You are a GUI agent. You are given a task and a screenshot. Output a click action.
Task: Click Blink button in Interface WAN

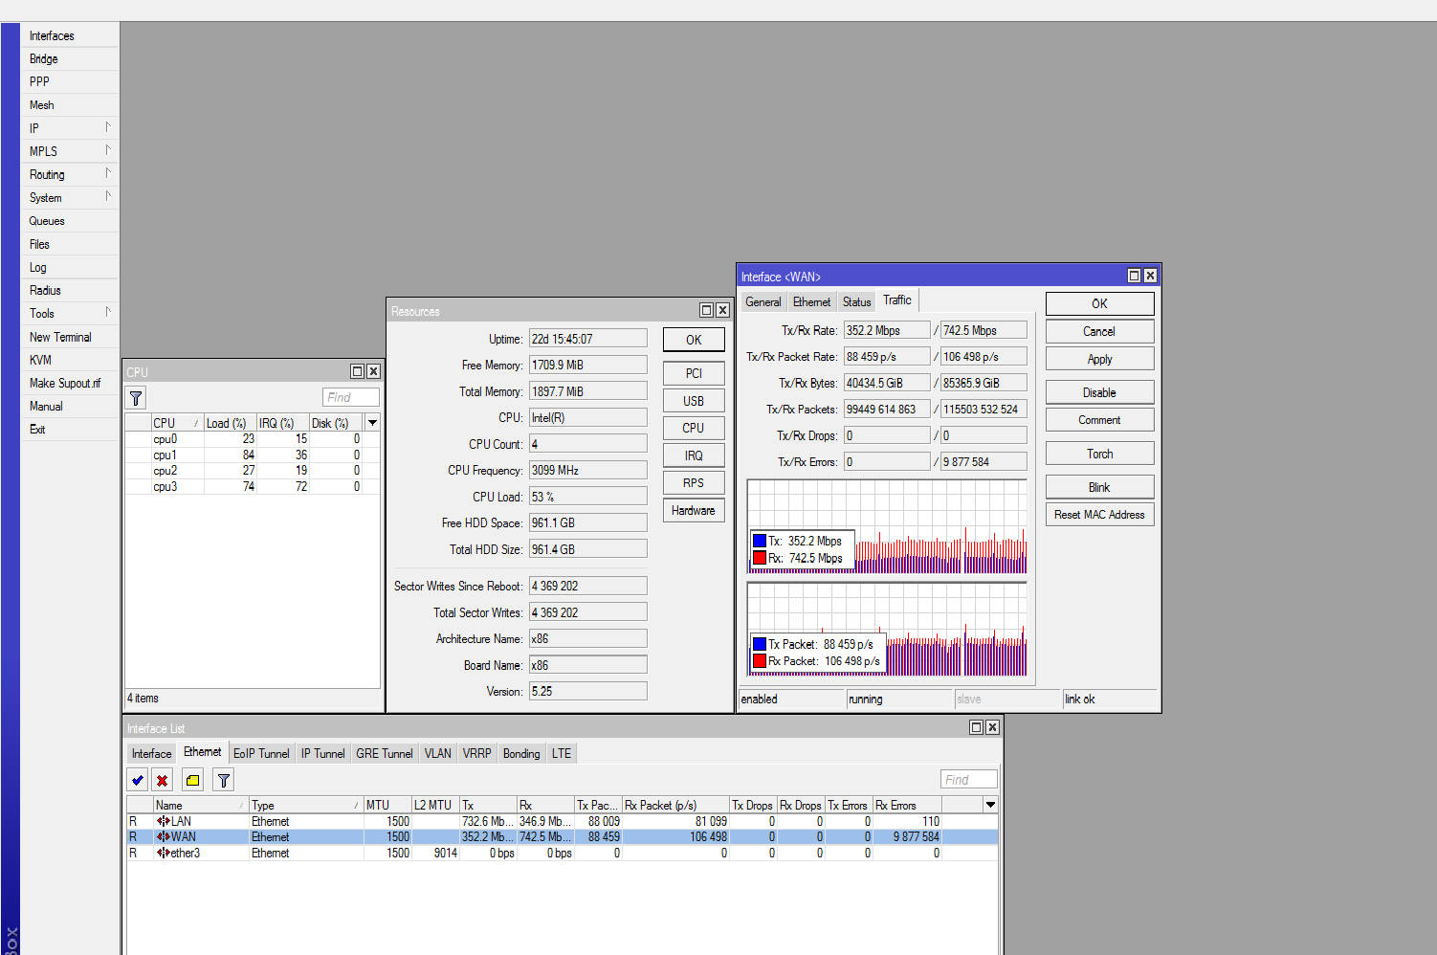[x=1099, y=487]
